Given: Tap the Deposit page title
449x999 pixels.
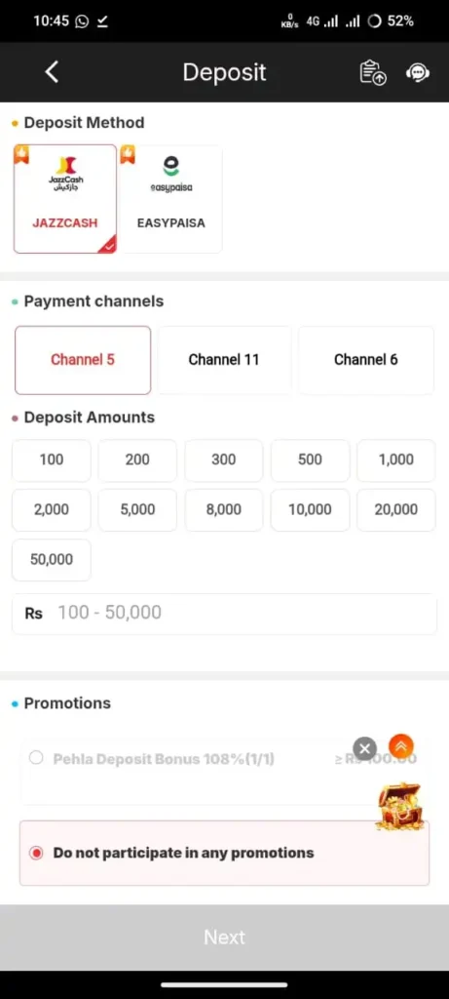Looking at the screenshot, I should 224,72.
